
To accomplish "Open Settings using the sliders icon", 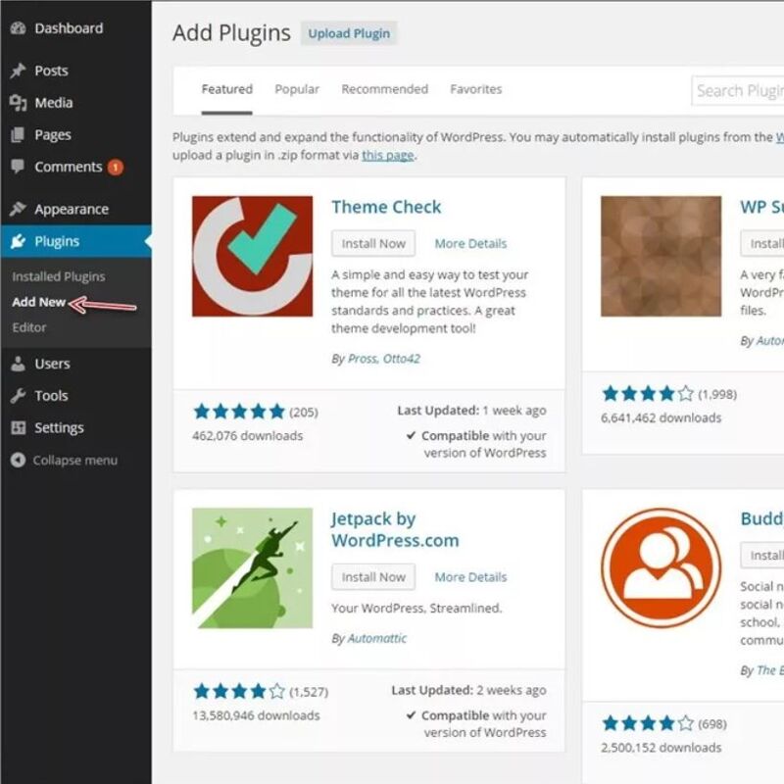I will (19, 427).
